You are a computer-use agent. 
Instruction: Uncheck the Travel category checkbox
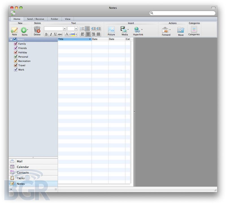click(x=16, y=65)
